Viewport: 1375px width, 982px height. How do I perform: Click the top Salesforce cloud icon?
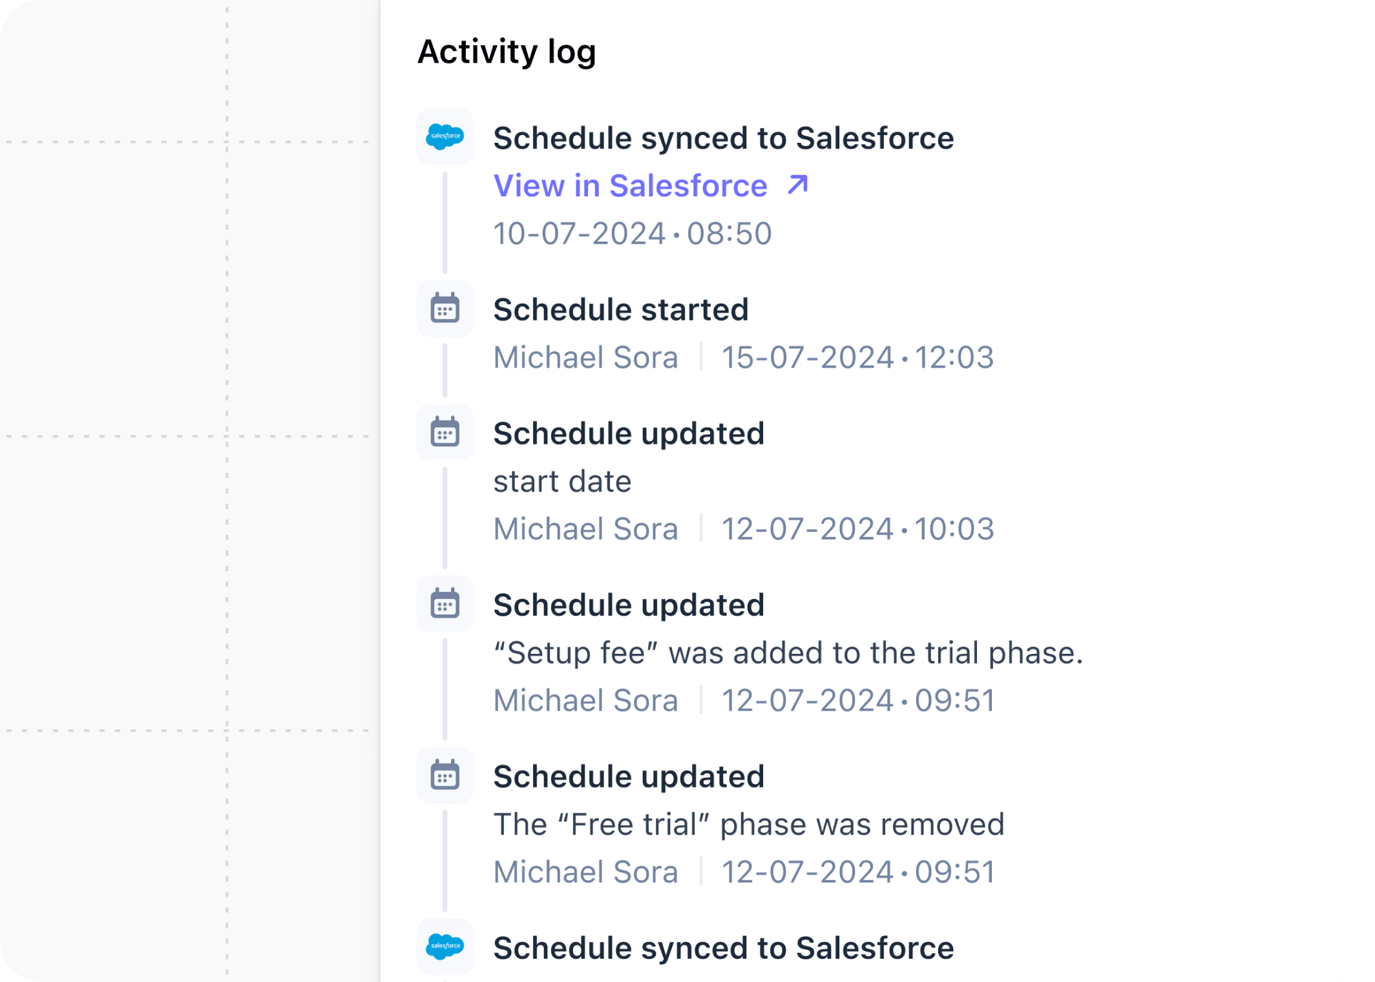445,137
